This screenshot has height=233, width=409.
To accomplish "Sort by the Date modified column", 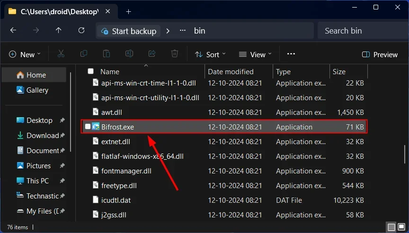I will (x=231, y=71).
